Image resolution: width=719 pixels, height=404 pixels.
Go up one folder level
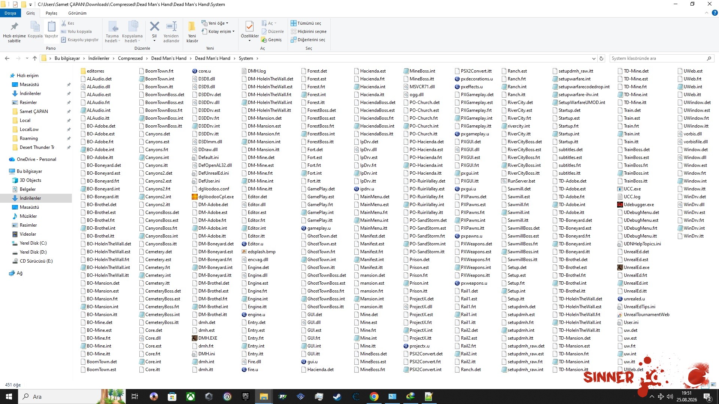(35, 58)
